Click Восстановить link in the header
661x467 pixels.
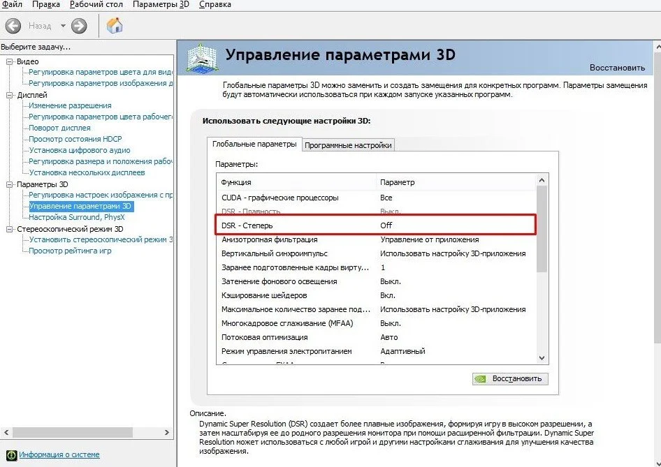point(617,68)
